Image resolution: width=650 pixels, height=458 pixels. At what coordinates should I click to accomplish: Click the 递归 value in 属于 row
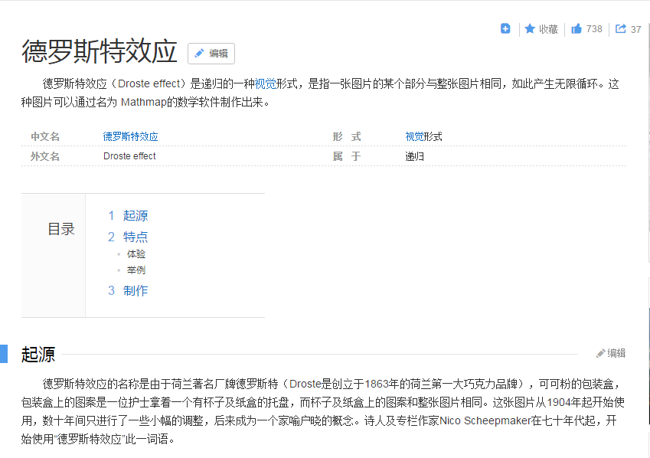coord(414,156)
